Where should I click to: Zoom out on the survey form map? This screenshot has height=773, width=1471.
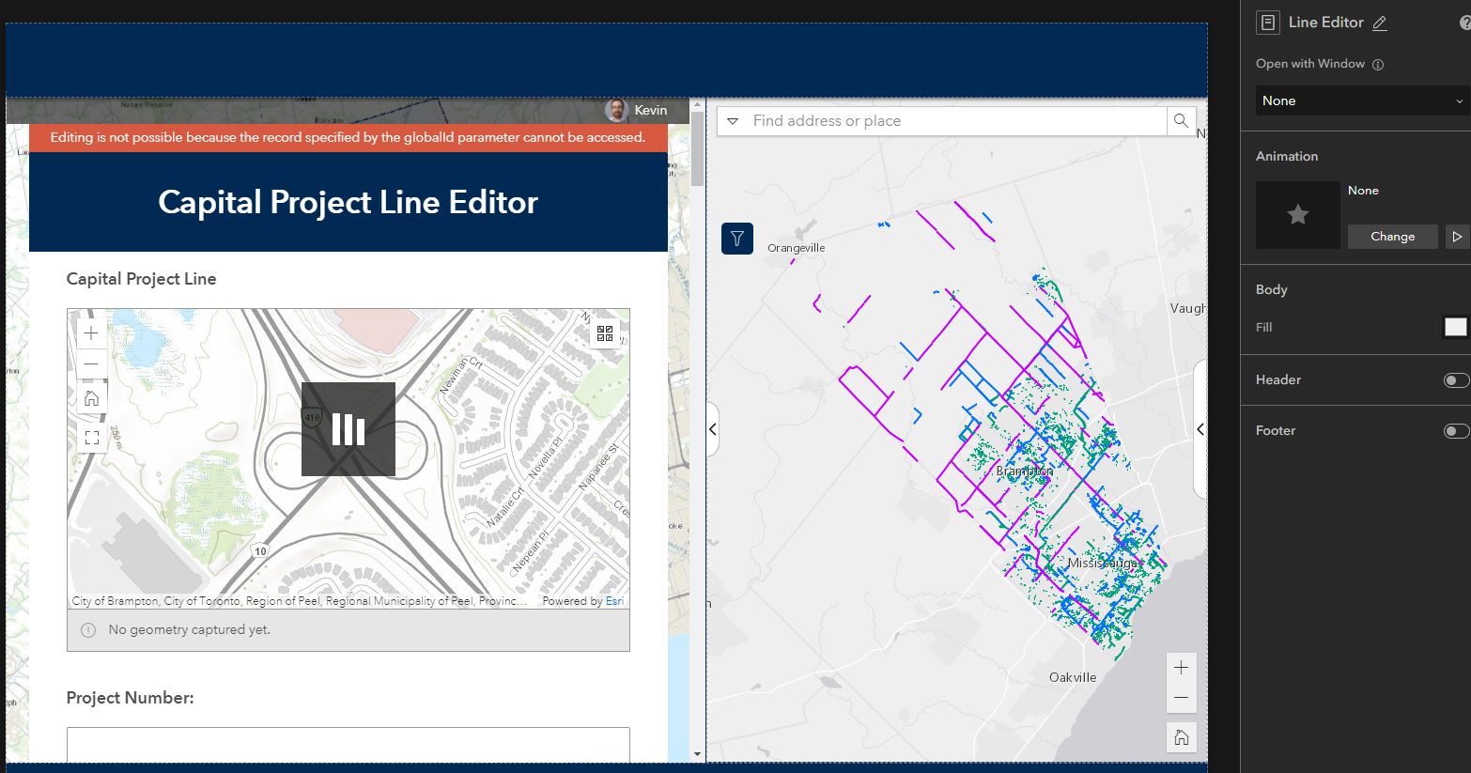point(91,363)
